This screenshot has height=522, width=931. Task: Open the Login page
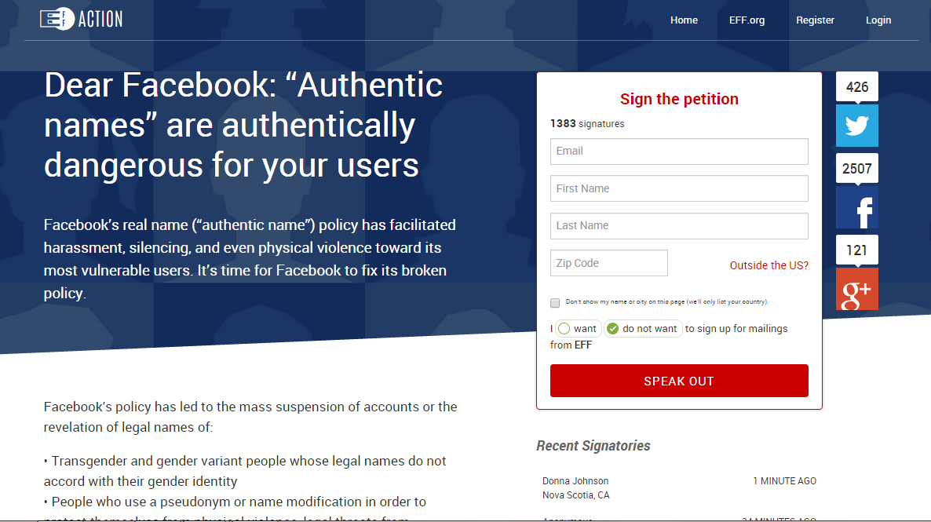878,20
